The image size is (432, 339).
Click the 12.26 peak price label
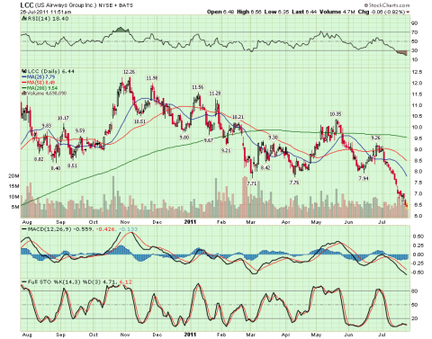coord(129,72)
